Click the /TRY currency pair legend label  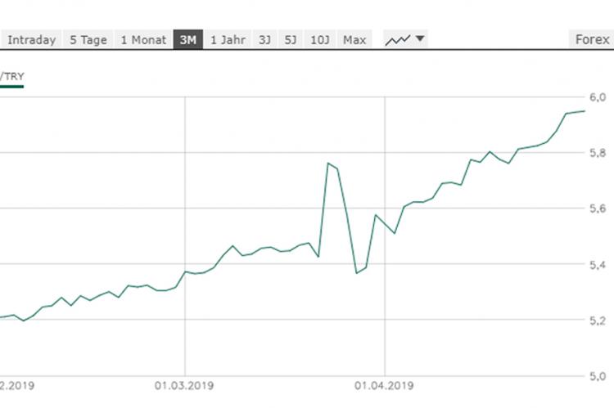(x=12, y=76)
